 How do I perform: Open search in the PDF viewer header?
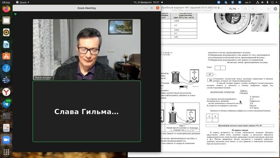coord(246,9)
